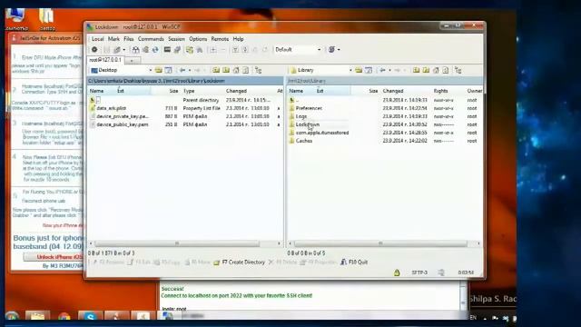This screenshot has width=581, height=327.
Task: Open the Files menu
Action: (x=129, y=39)
